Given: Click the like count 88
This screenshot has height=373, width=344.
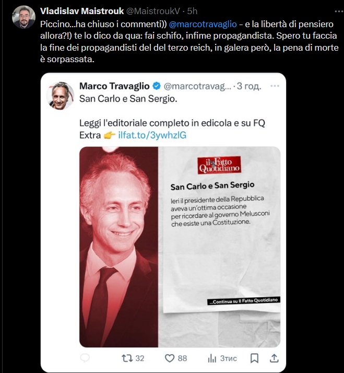Looking at the screenshot, I should [x=182, y=358].
